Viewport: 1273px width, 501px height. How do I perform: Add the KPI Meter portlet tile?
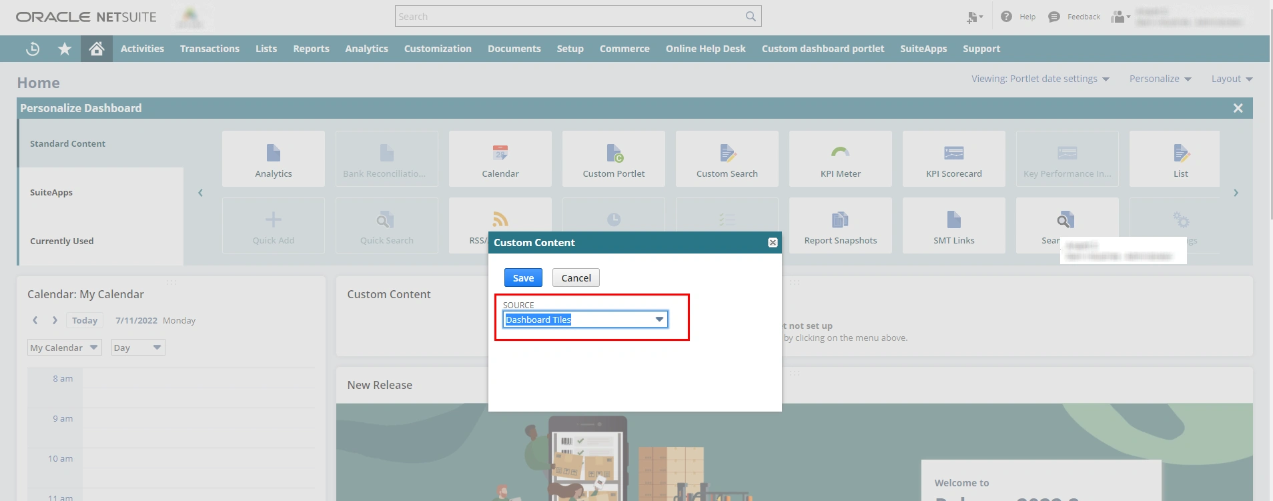coord(840,159)
